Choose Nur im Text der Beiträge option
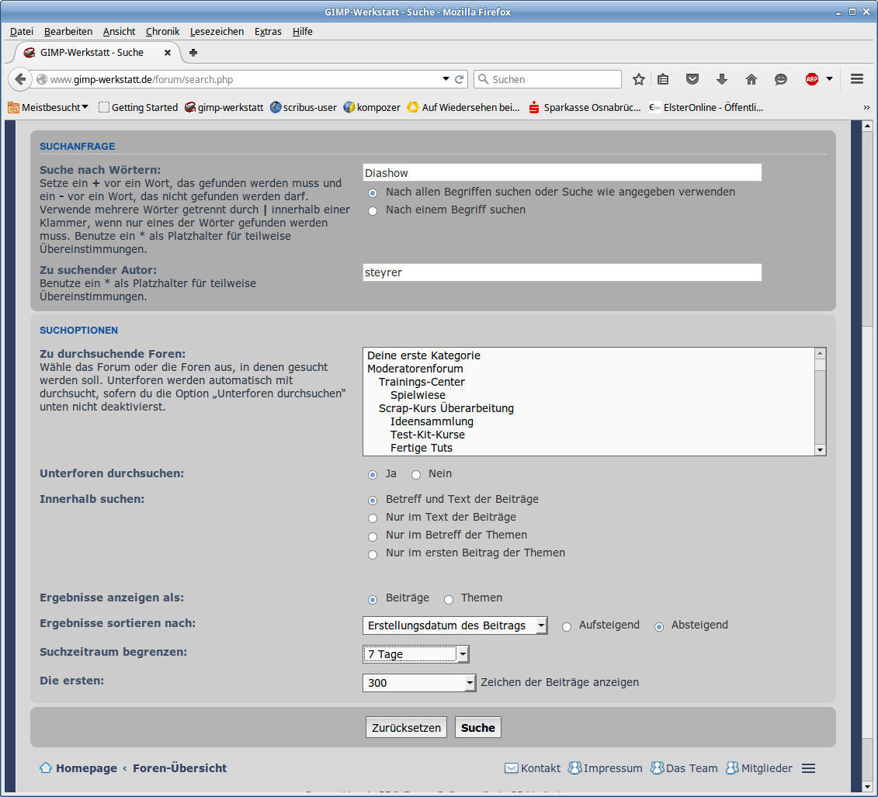Image resolution: width=878 pixels, height=797 pixels. coord(373,518)
